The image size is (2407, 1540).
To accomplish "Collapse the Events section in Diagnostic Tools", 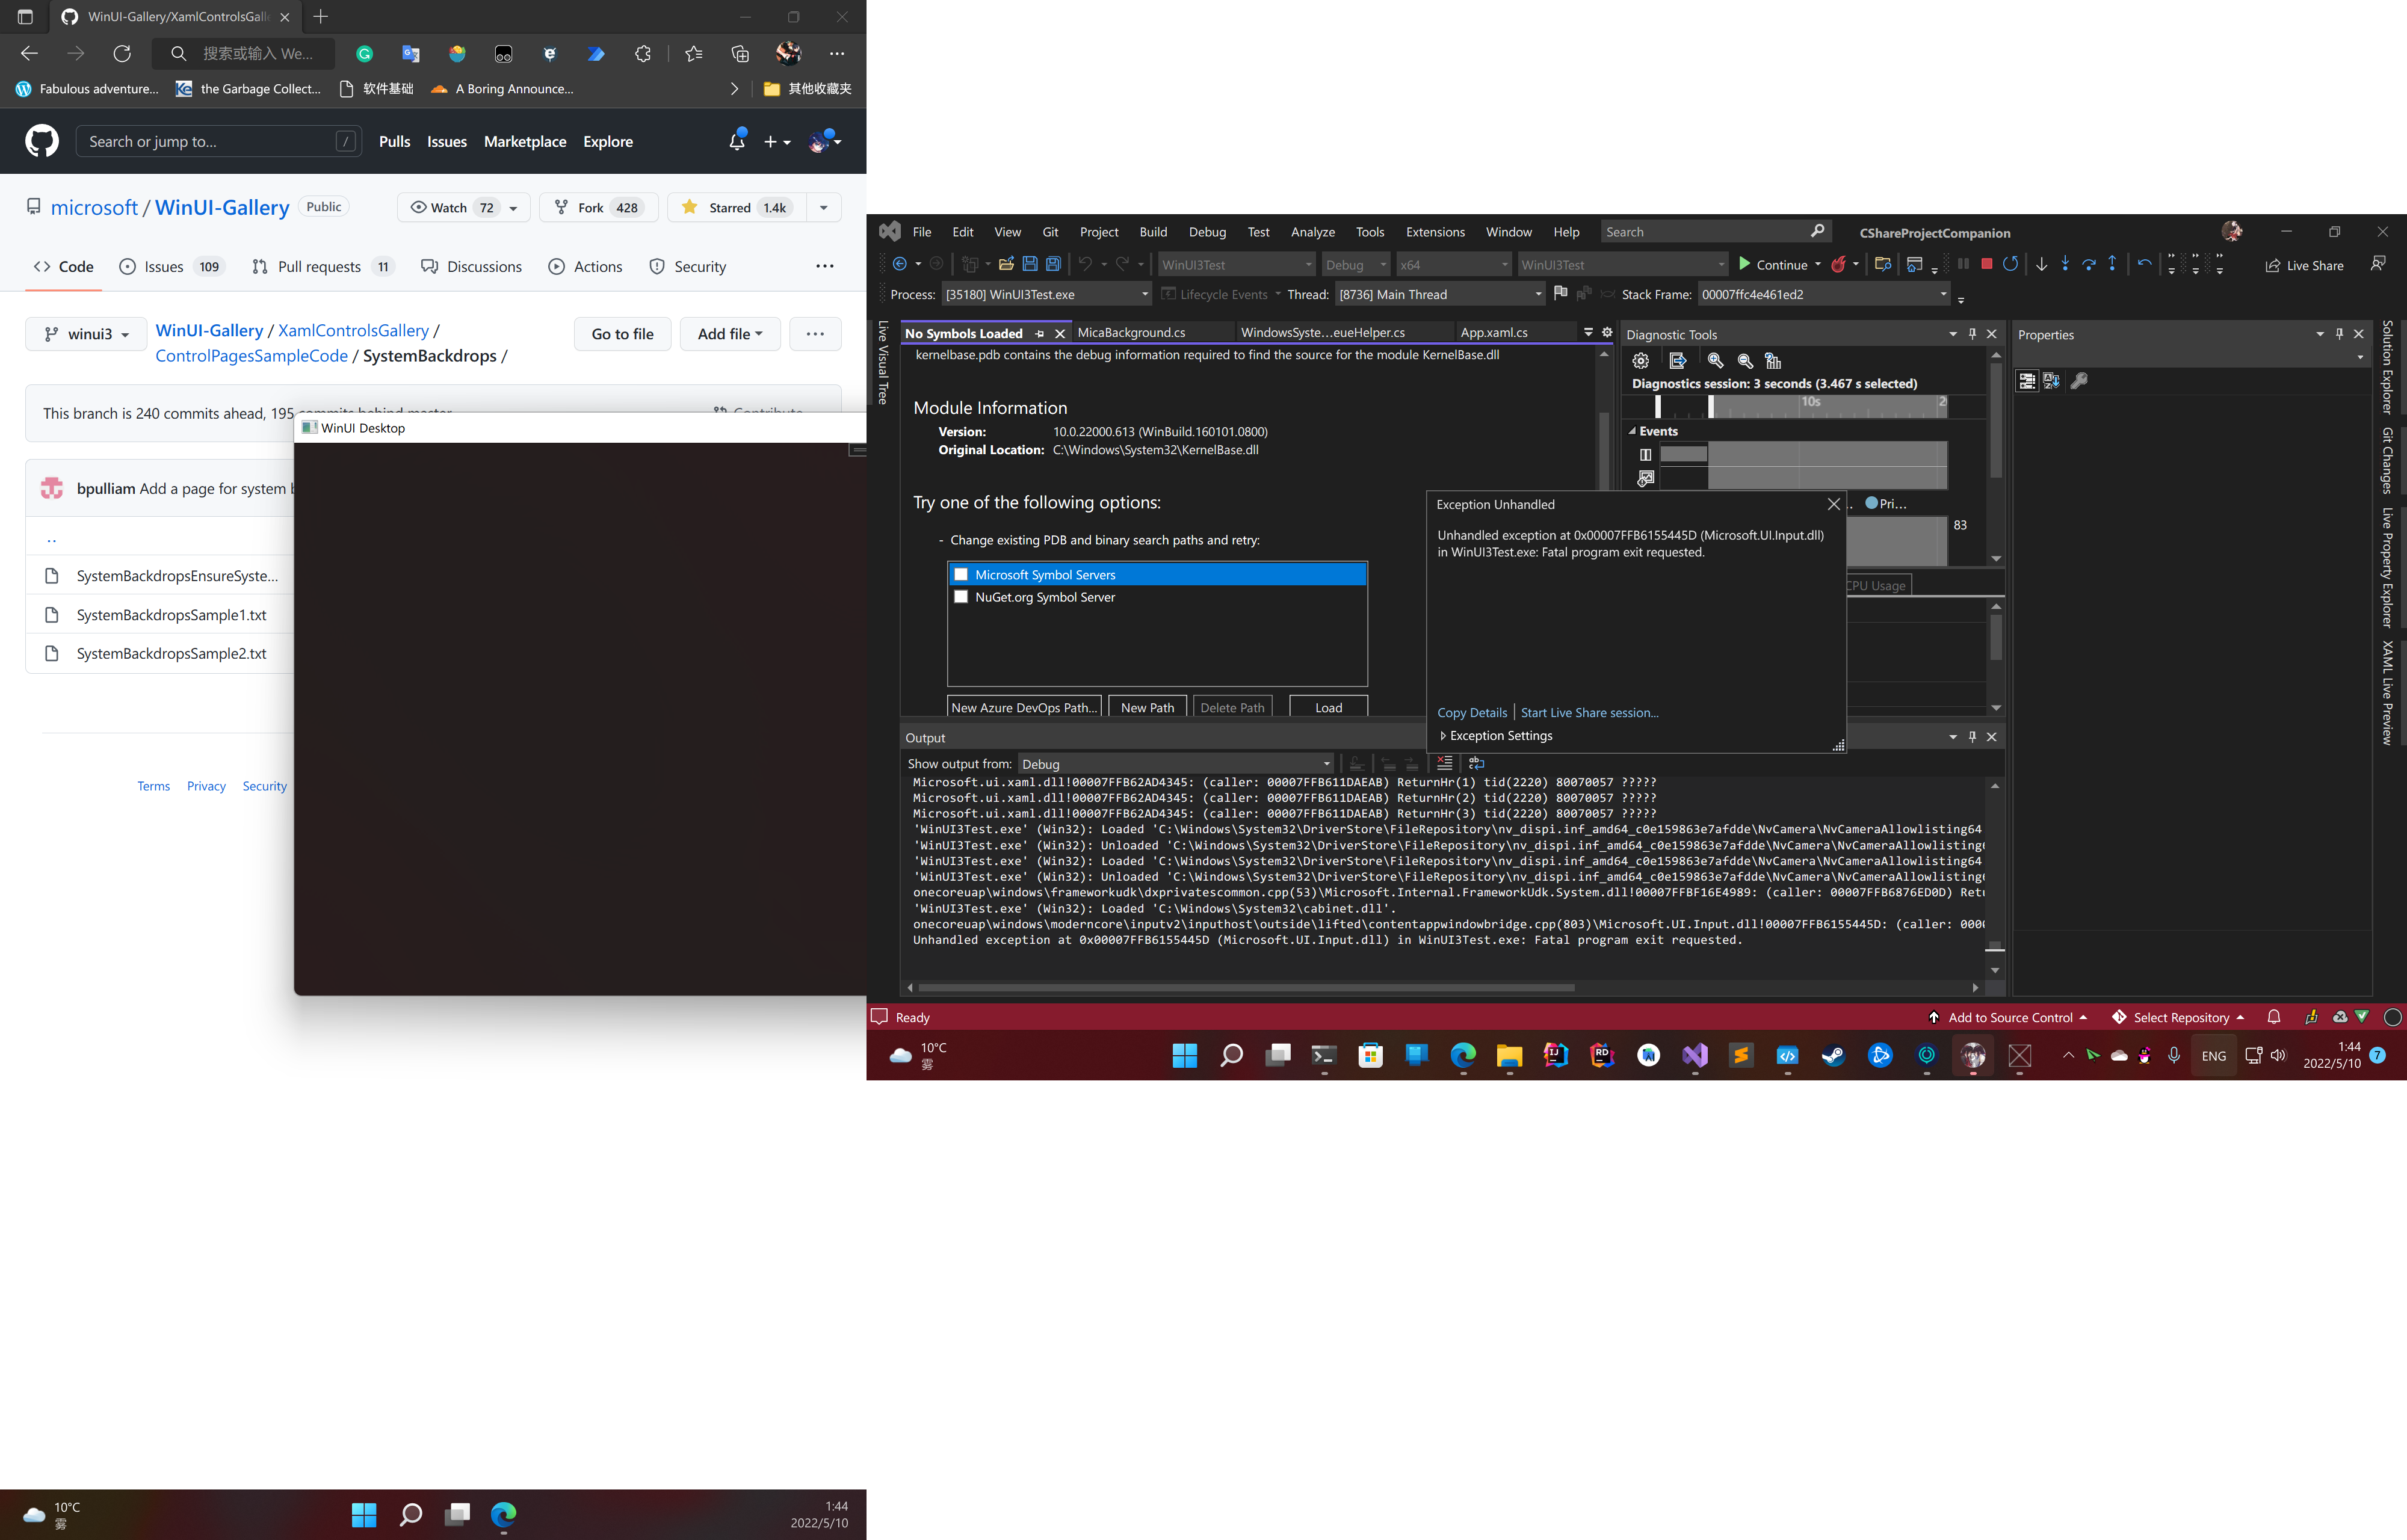I will coord(1633,431).
